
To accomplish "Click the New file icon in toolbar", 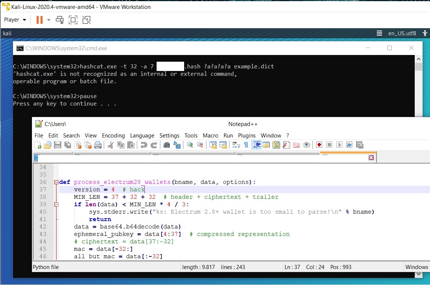I will pos(38,145).
